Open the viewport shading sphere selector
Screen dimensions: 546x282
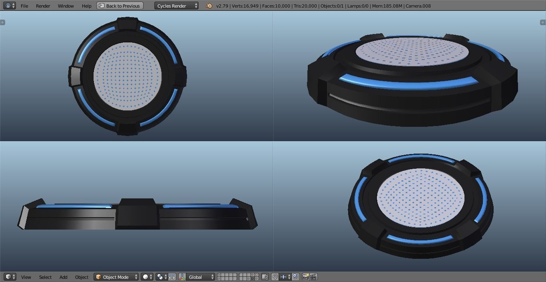[147, 277]
